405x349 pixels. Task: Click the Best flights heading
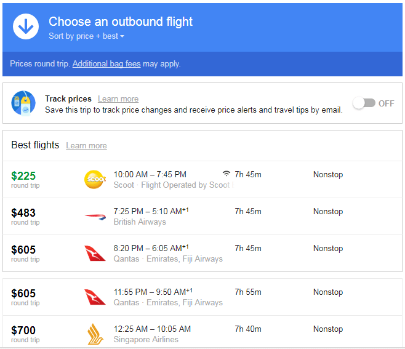tap(35, 145)
